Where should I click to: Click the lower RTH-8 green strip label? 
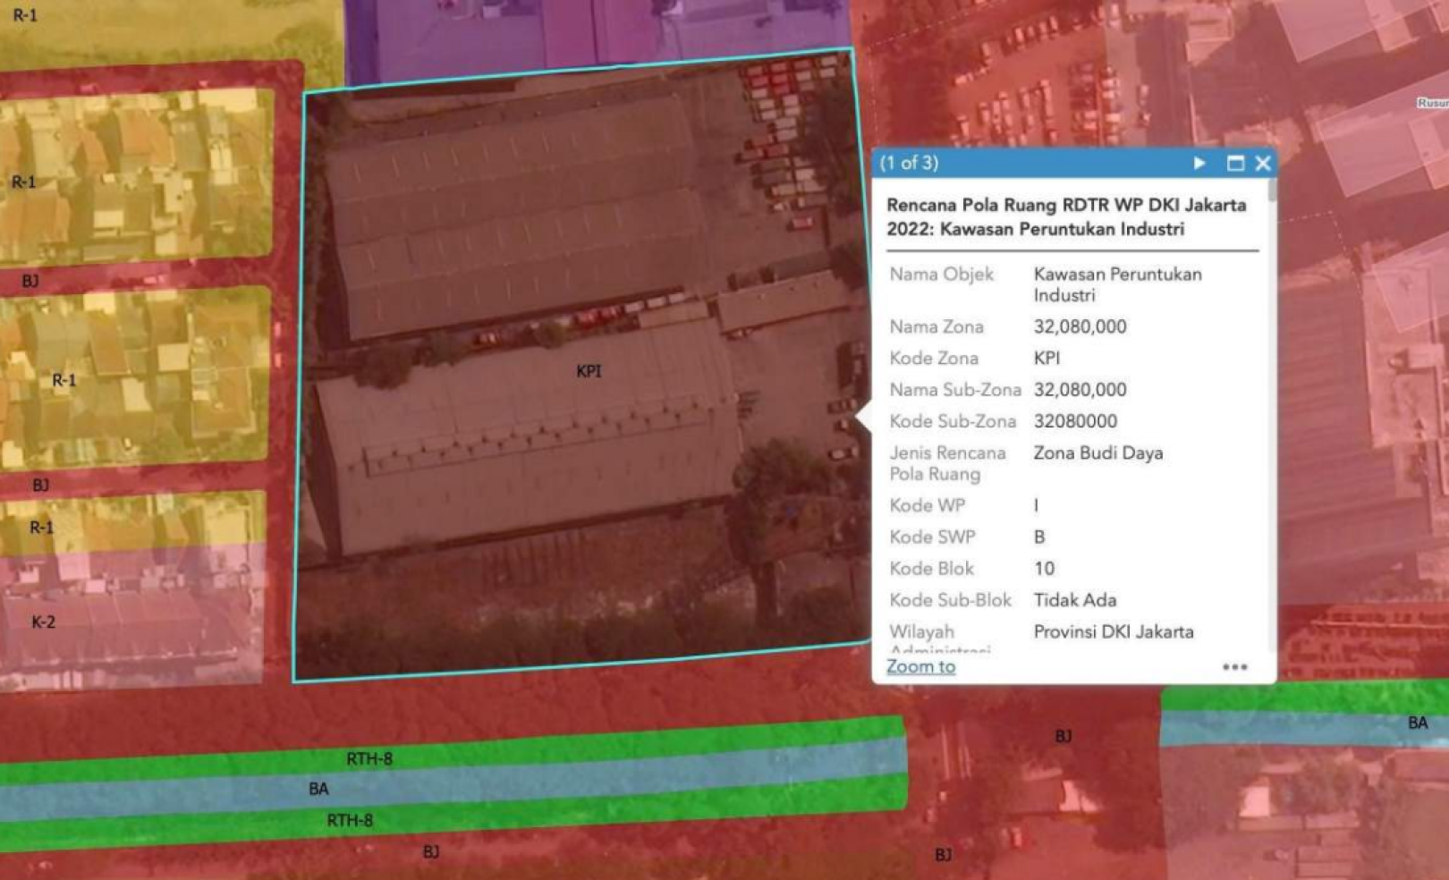click(350, 820)
